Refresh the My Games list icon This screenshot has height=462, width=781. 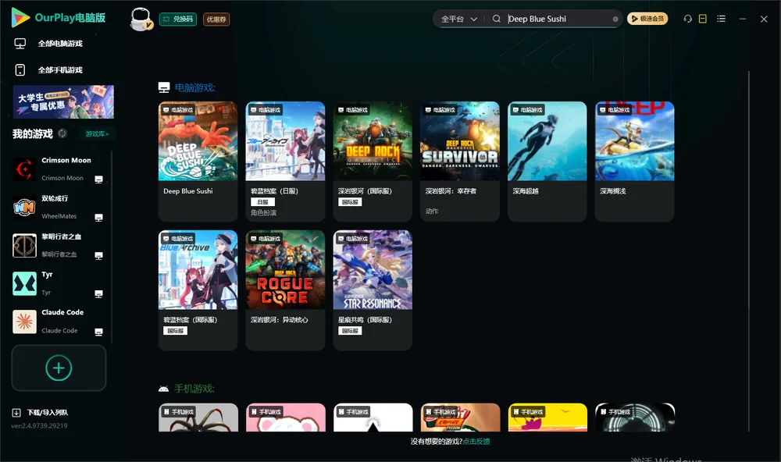pyautogui.click(x=62, y=133)
